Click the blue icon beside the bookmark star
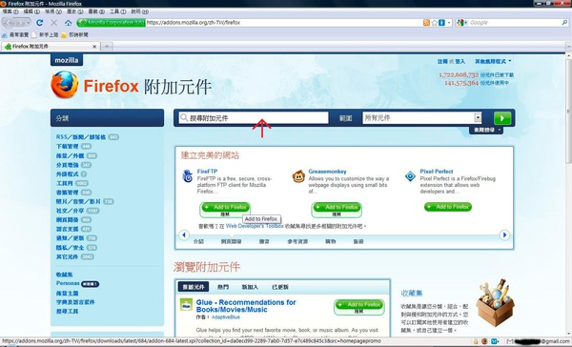The image size is (572, 347). [x=441, y=23]
